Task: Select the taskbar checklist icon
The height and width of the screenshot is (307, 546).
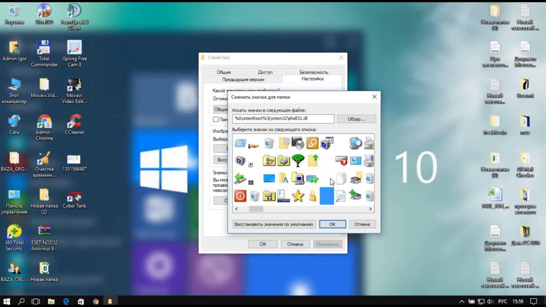Action: 283,196
